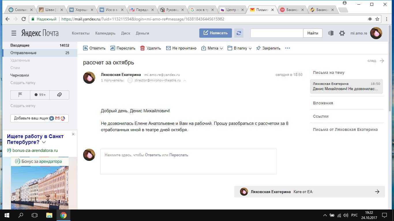
Task: Open the settings gear icon
Action: [342, 33]
